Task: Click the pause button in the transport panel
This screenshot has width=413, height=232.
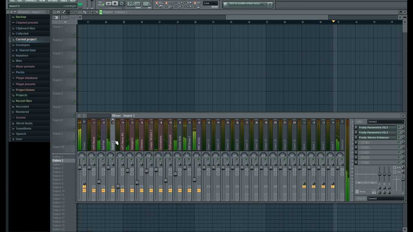Action: tap(108, 4)
